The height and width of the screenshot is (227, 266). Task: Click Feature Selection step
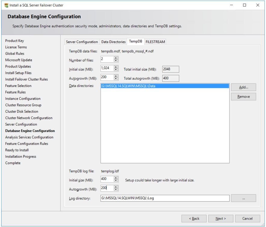[x=18, y=86]
